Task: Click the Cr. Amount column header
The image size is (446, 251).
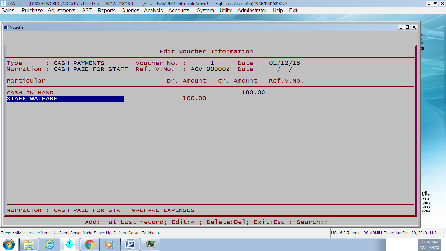Action: pyautogui.click(x=238, y=81)
